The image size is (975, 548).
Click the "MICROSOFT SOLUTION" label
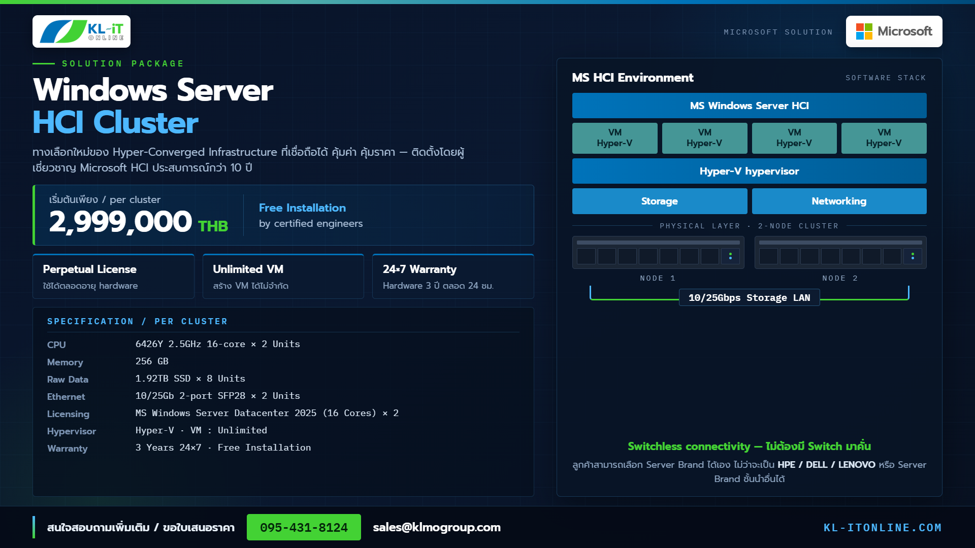[x=778, y=32]
